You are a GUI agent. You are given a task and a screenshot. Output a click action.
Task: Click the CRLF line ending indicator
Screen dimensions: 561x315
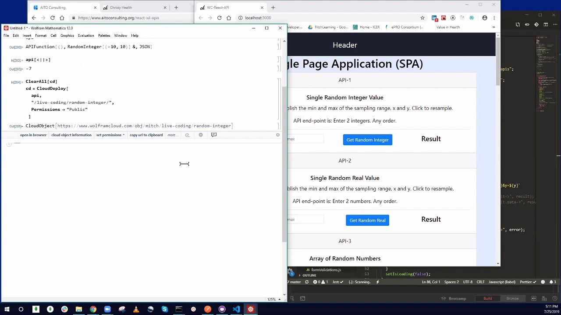pos(480,282)
